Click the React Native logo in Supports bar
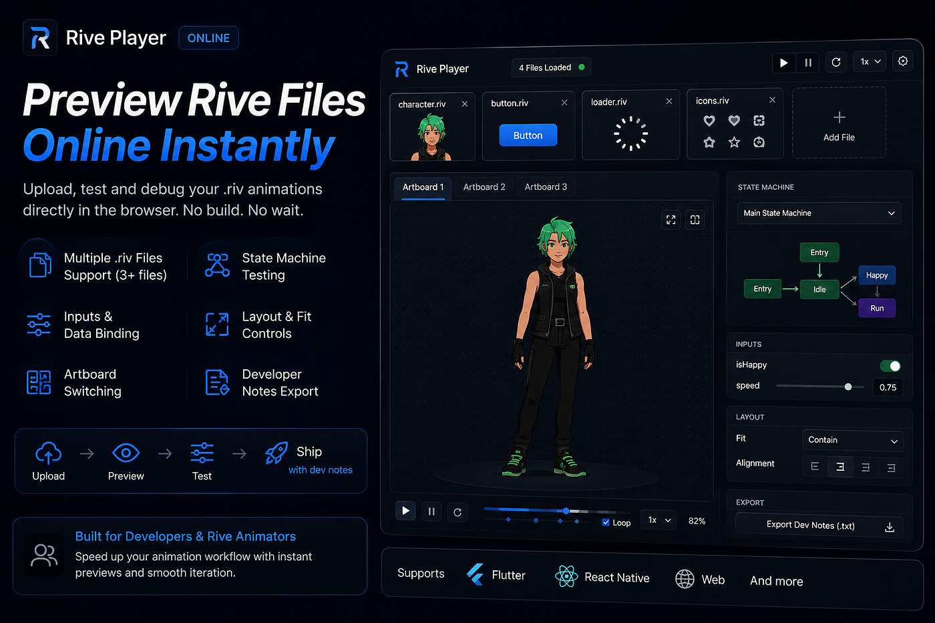This screenshot has width=935, height=623. (x=566, y=576)
